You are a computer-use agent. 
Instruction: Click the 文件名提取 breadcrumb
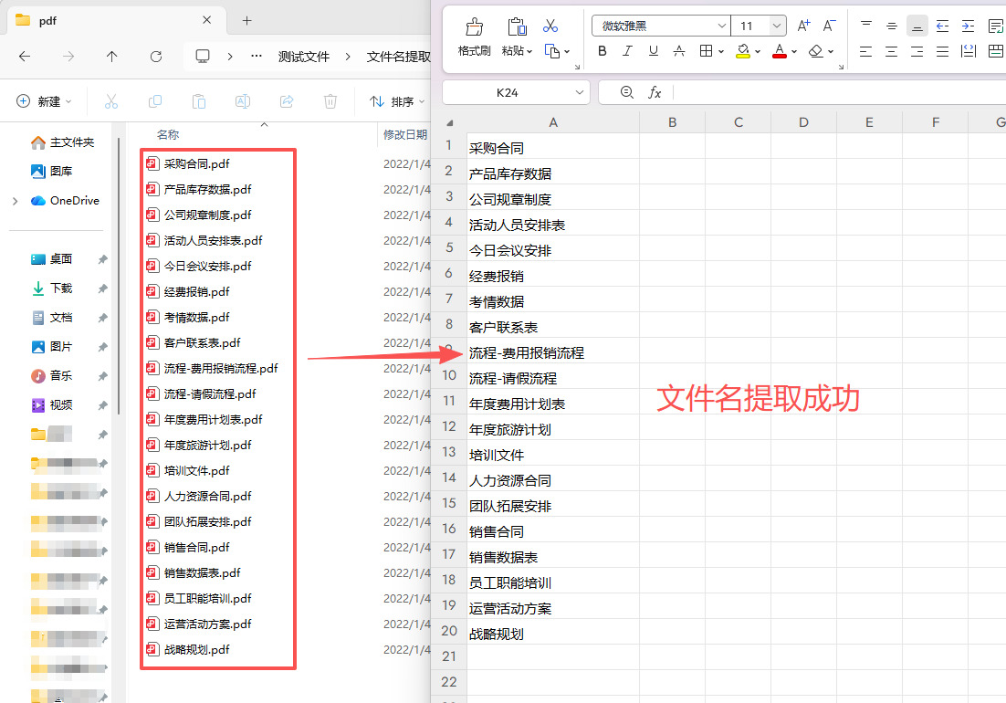click(x=398, y=57)
